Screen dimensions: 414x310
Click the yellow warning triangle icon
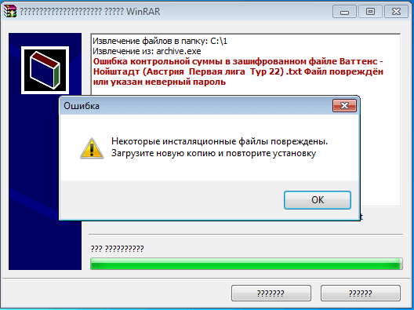92,148
